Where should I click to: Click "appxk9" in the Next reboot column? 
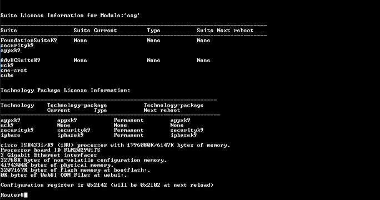pyautogui.click(x=180, y=120)
